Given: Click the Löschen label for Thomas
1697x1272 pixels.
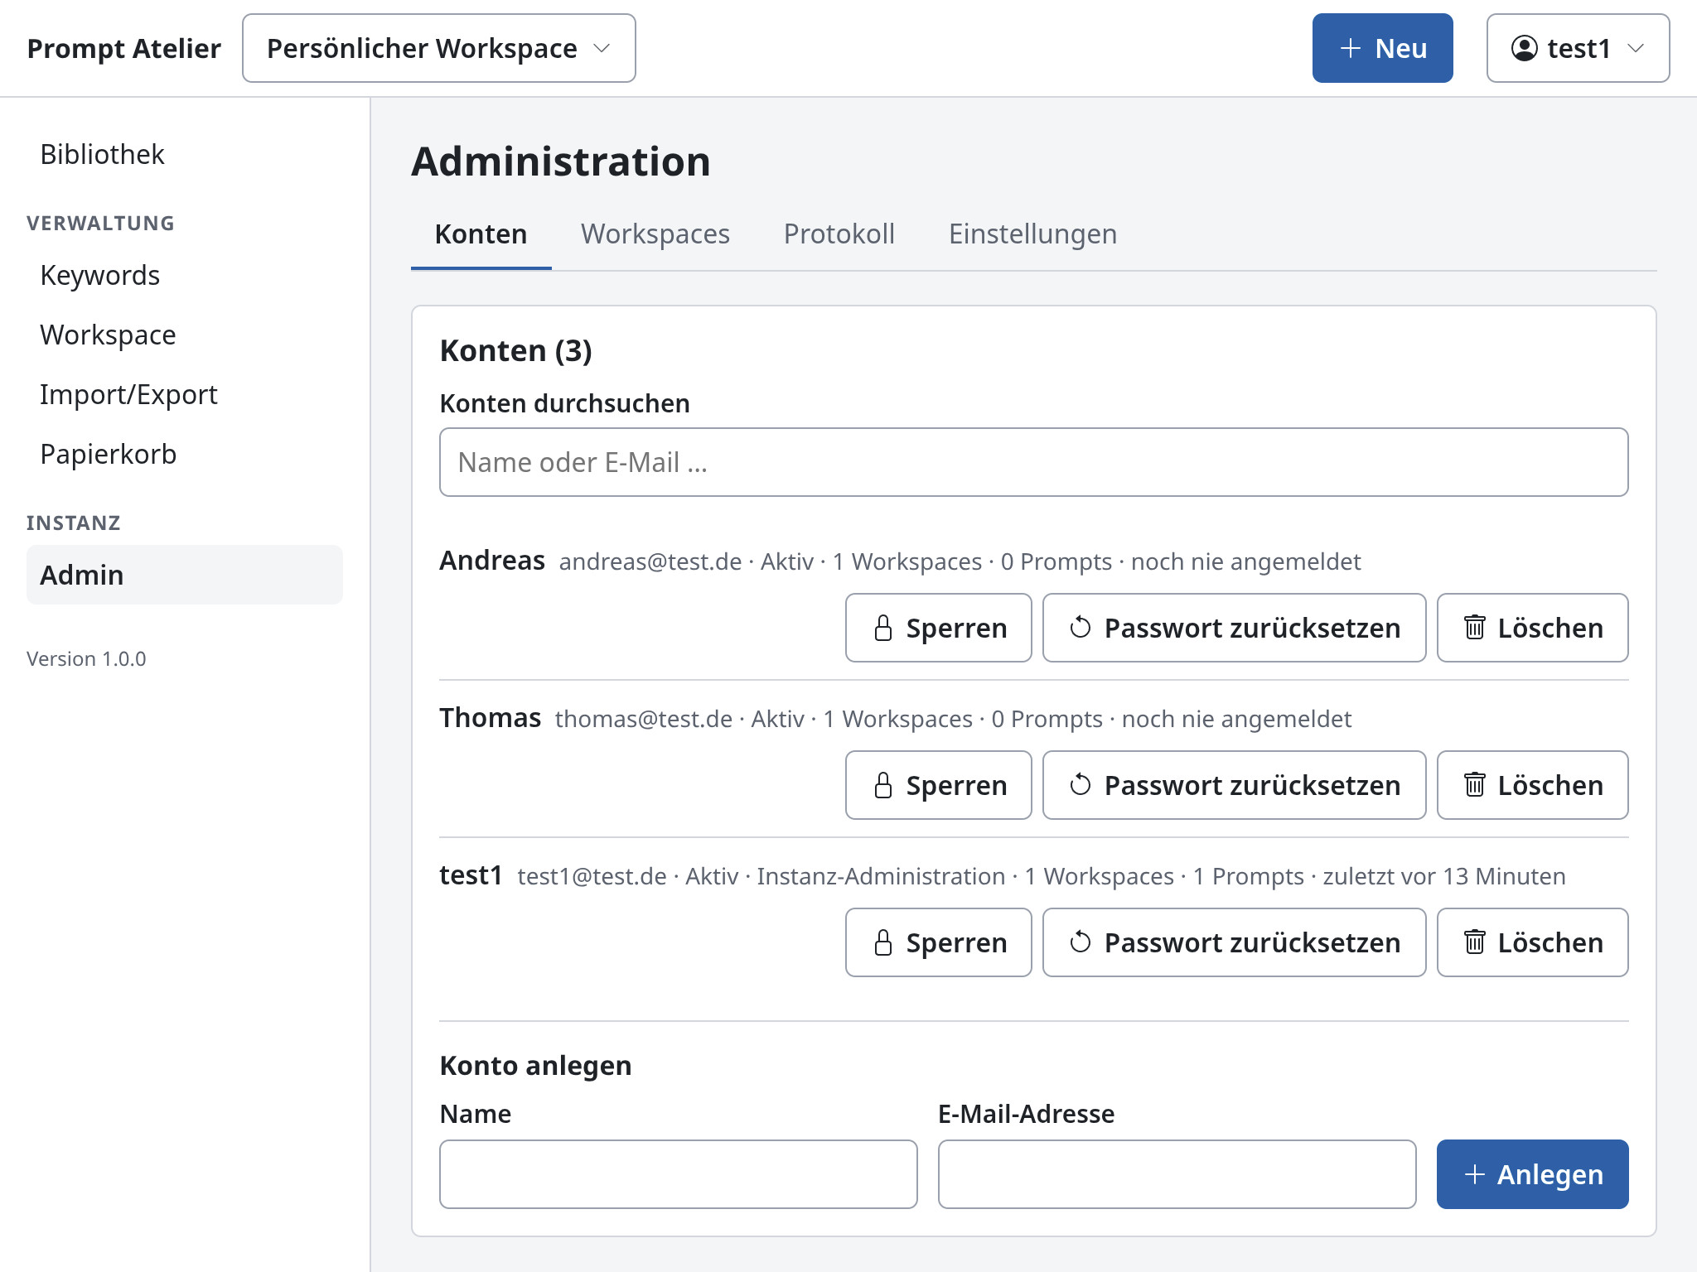Looking at the screenshot, I should click(x=1550, y=785).
